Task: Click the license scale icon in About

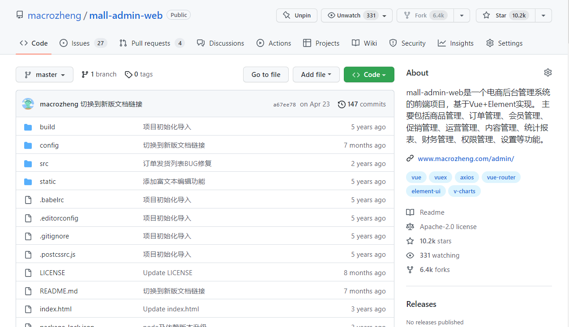Action: click(x=410, y=227)
